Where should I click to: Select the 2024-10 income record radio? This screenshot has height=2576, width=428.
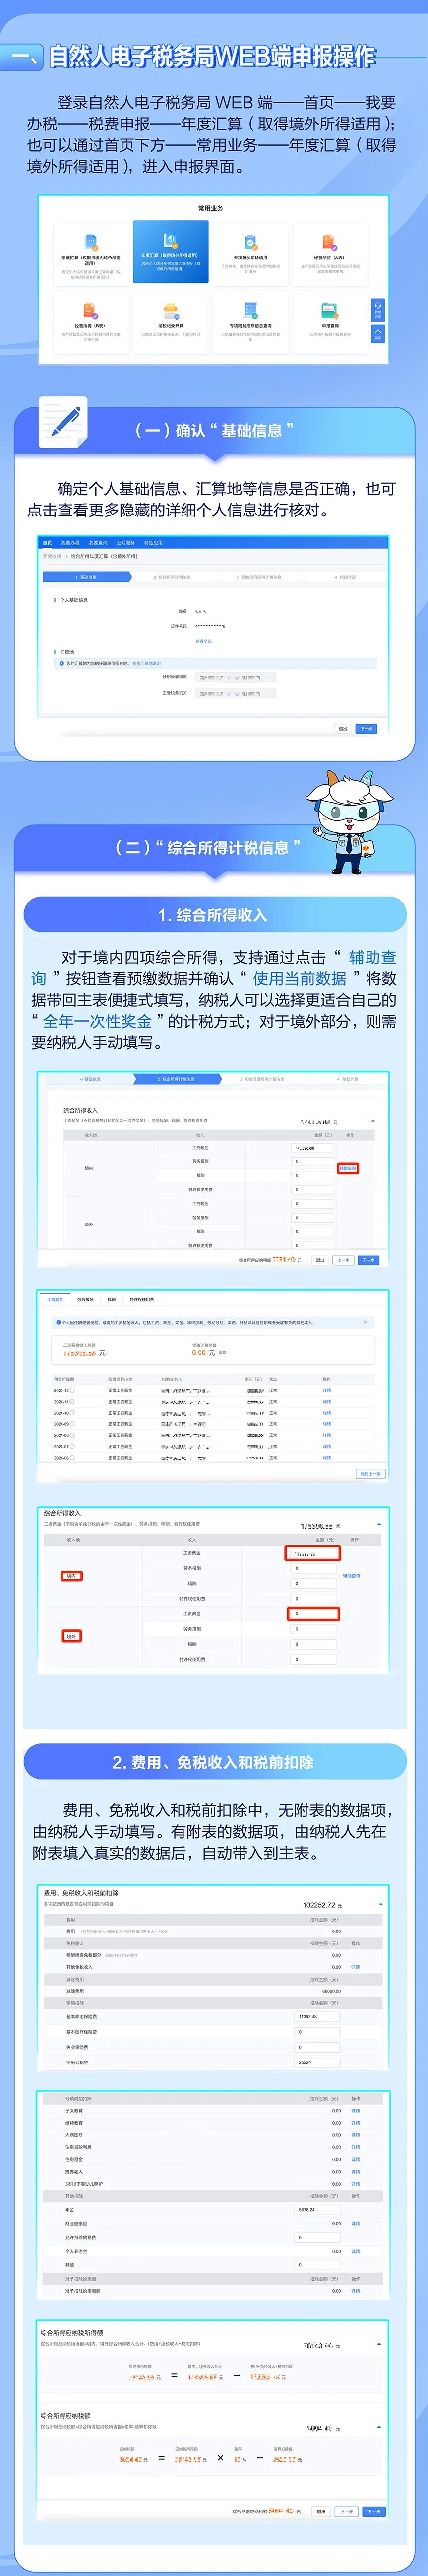click(x=72, y=1413)
